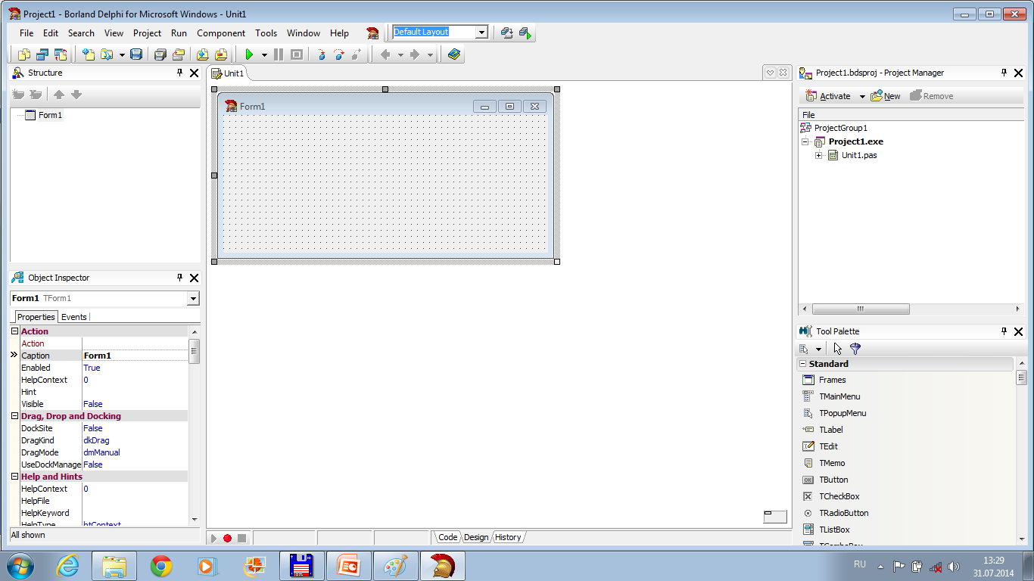This screenshot has width=1034, height=581.
Task: Open the Tools menu
Action: tap(266, 33)
